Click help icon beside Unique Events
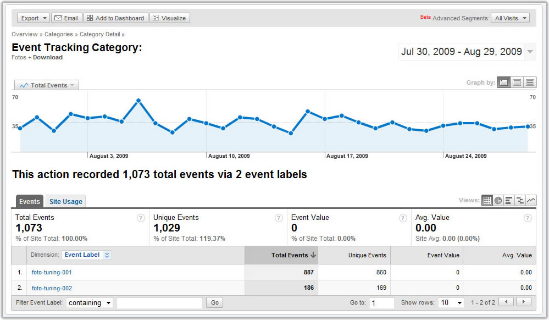This screenshot has width=549, height=320. [x=279, y=218]
